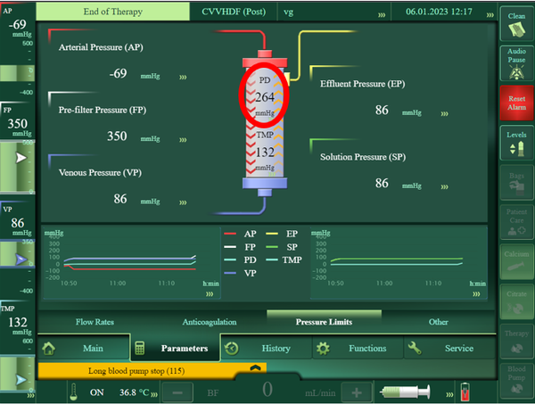Expand the Long blood pump stop alarm
535x404 pixels.
point(256,368)
